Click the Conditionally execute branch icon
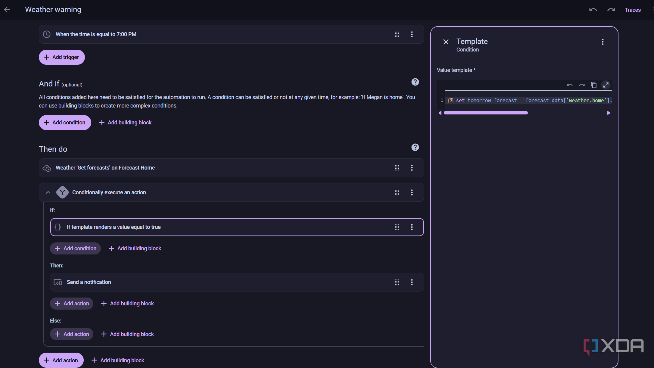The image size is (654, 368). [x=62, y=192]
